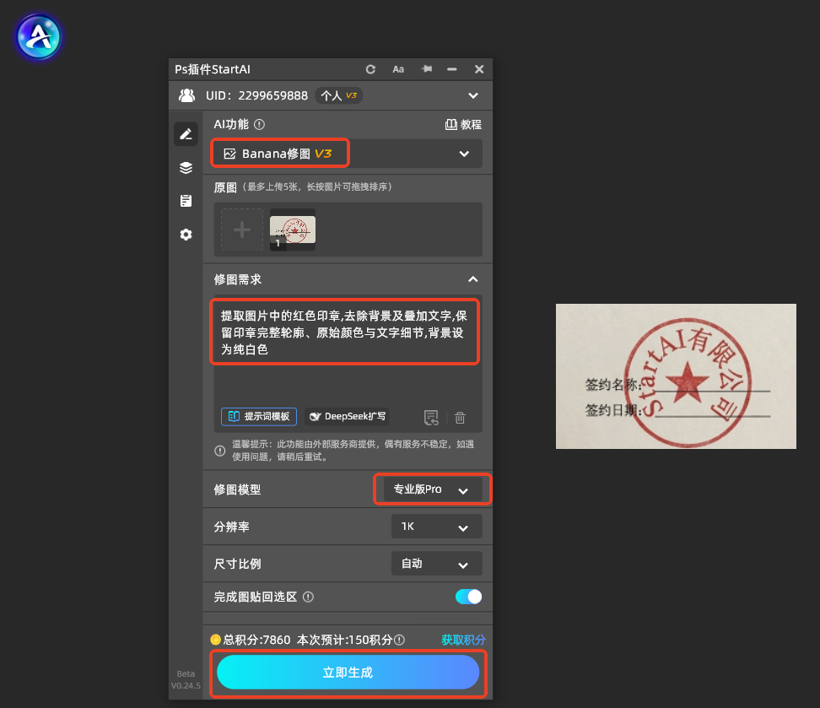Click info icon next to 完成图贴回选区

[309, 597]
